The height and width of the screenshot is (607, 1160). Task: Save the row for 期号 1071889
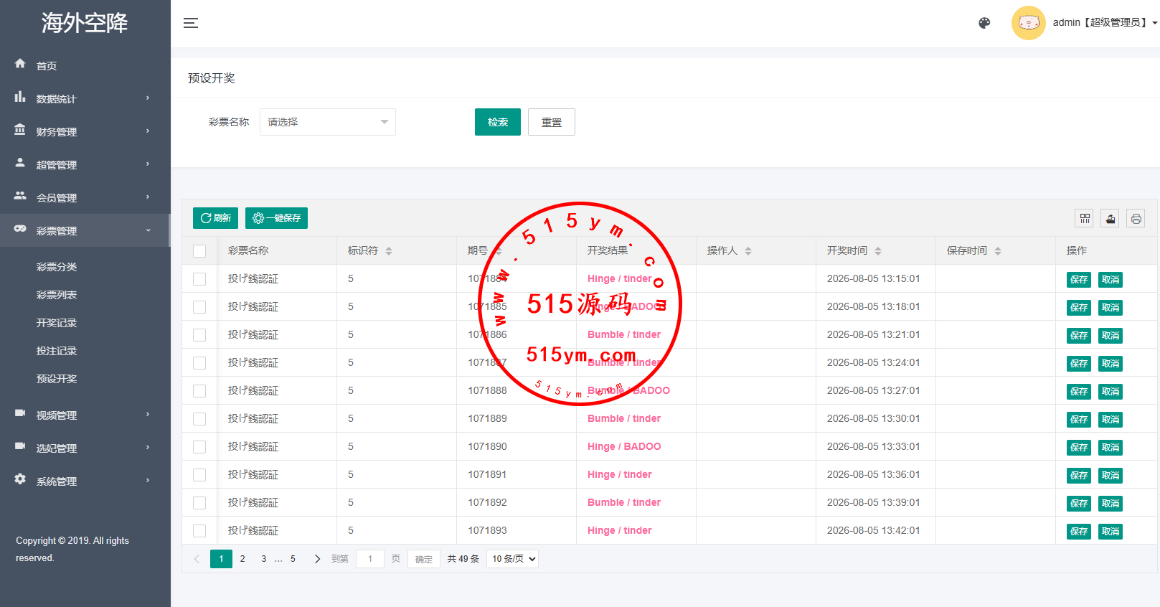click(x=1079, y=420)
